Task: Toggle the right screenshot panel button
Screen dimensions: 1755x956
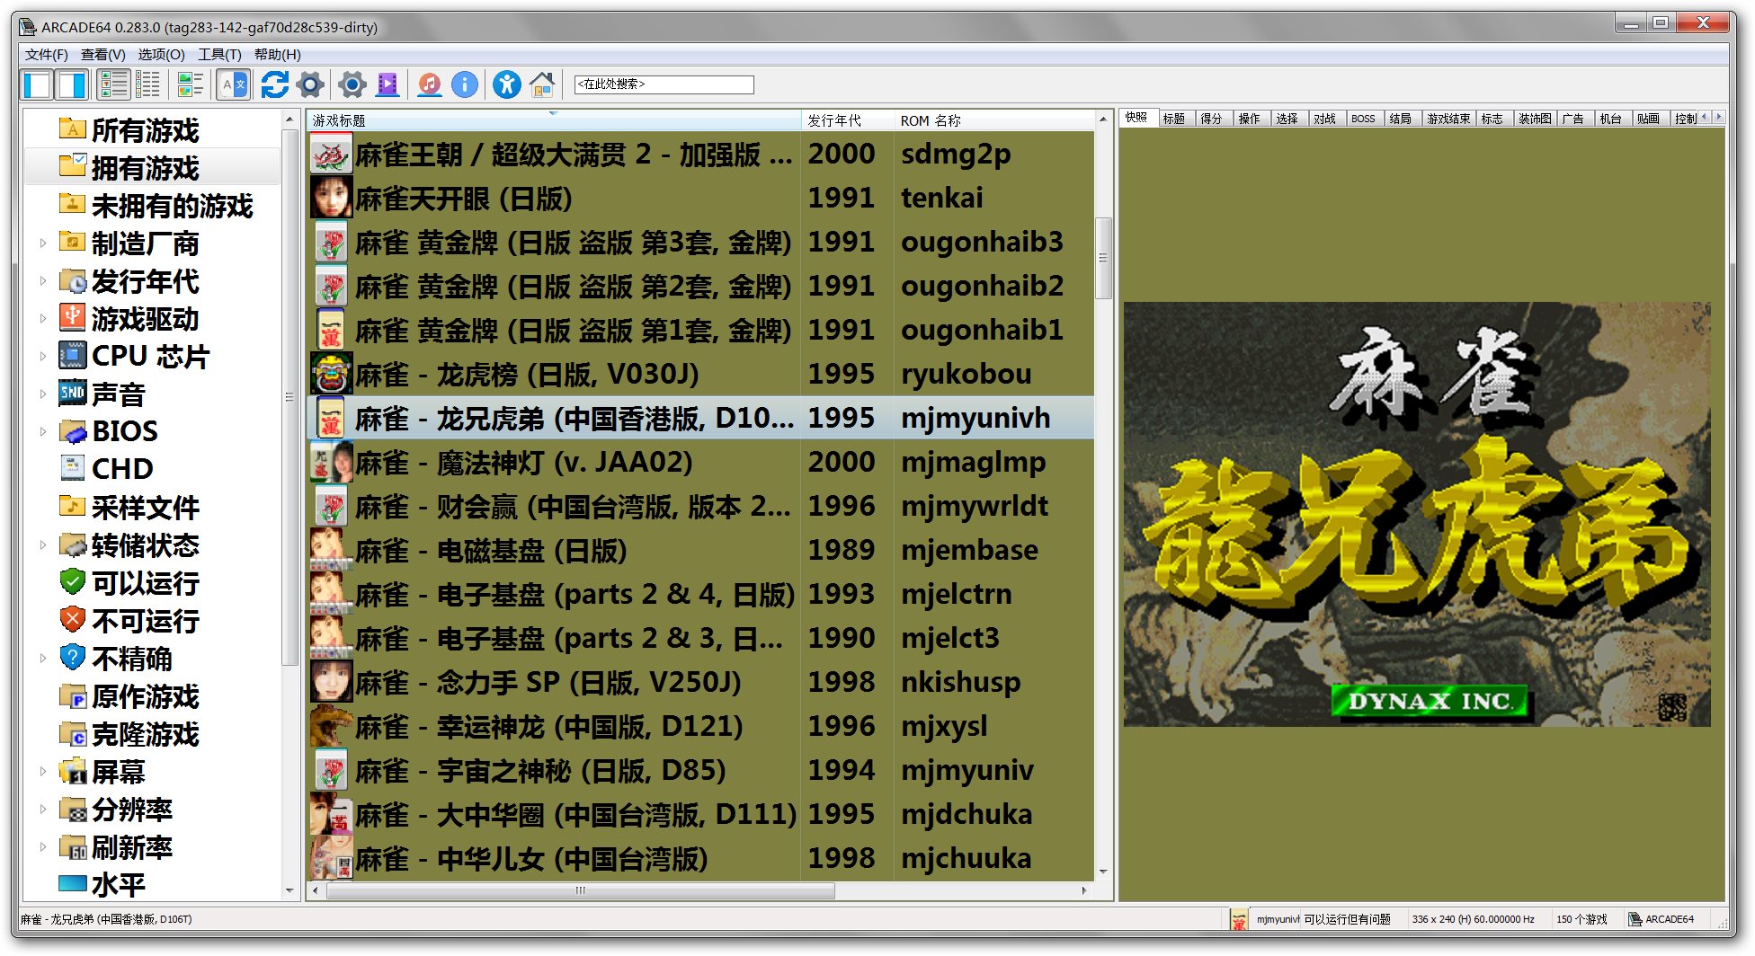Action: (x=72, y=84)
